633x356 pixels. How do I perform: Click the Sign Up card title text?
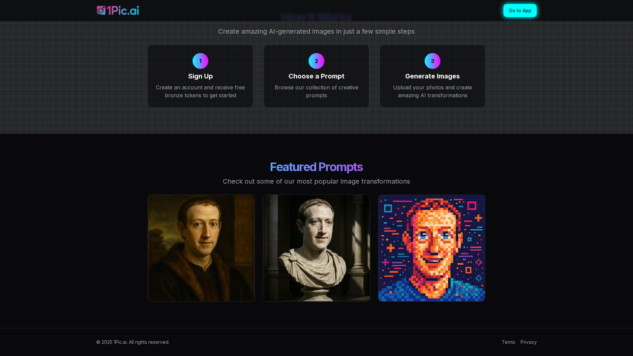[x=200, y=76]
